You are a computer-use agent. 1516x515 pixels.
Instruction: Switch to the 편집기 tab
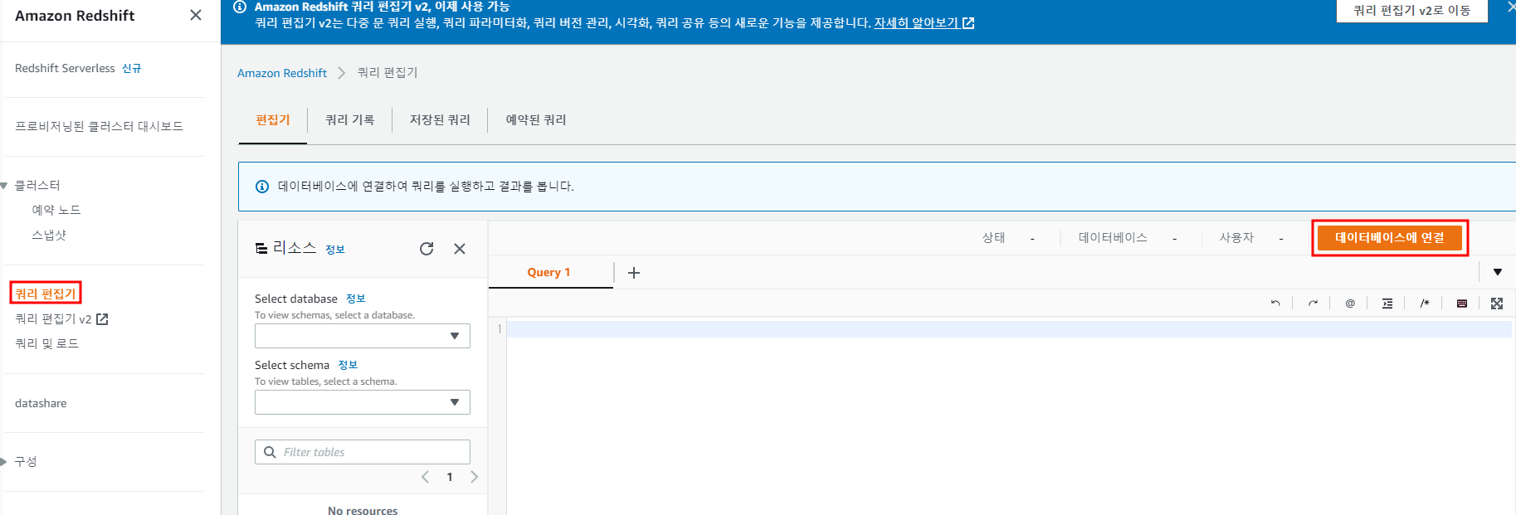tap(273, 120)
